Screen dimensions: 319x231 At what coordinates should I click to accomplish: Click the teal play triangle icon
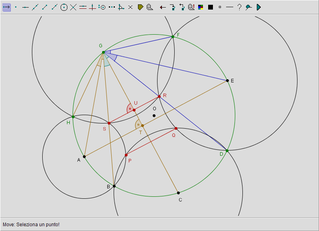(x=258, y=7)
